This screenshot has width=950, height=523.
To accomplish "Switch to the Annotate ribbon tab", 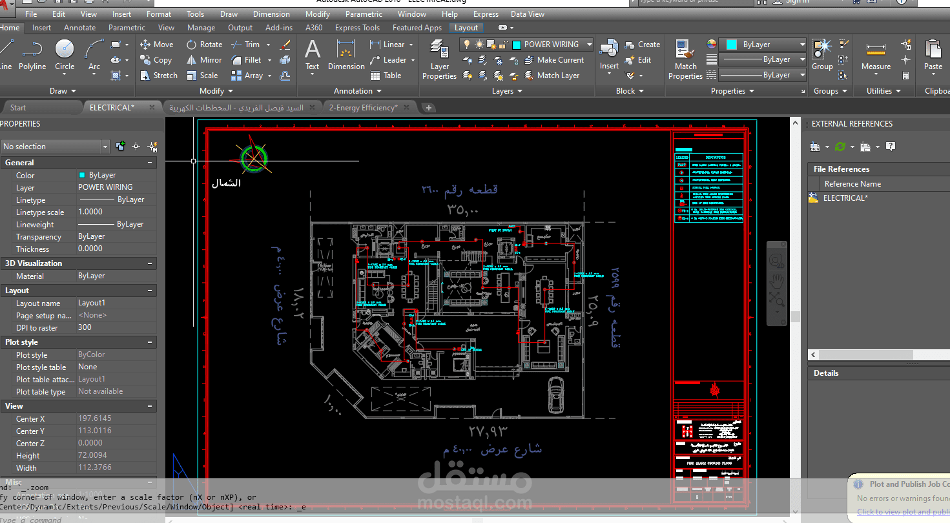I will [x=80, y=28].
